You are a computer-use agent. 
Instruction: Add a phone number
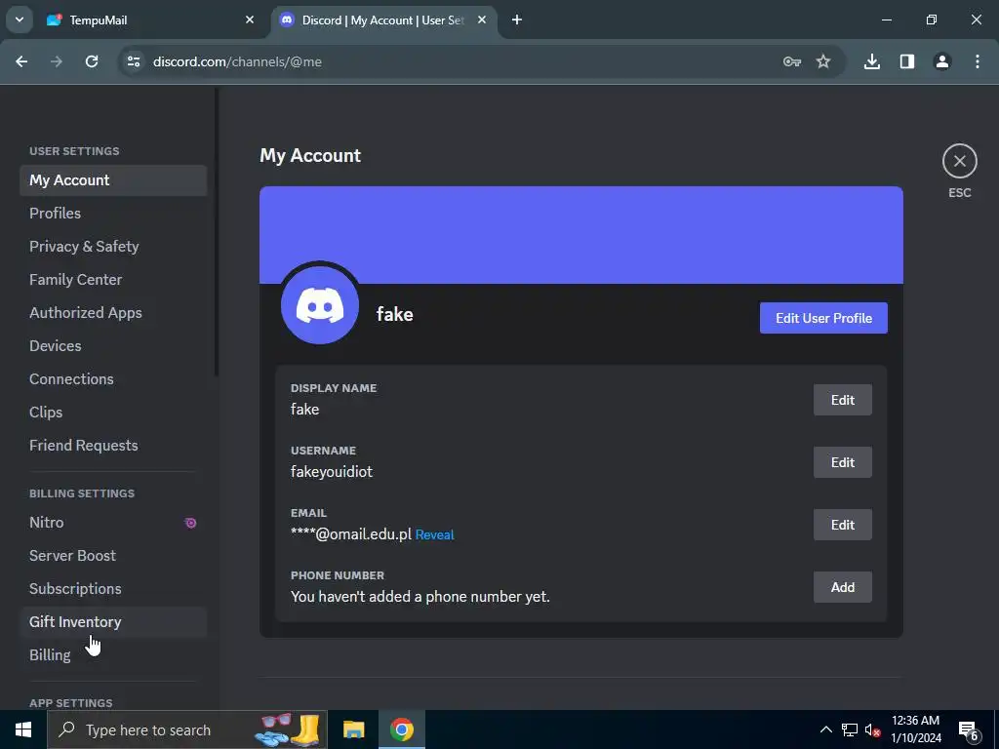[x=842, y=587]
